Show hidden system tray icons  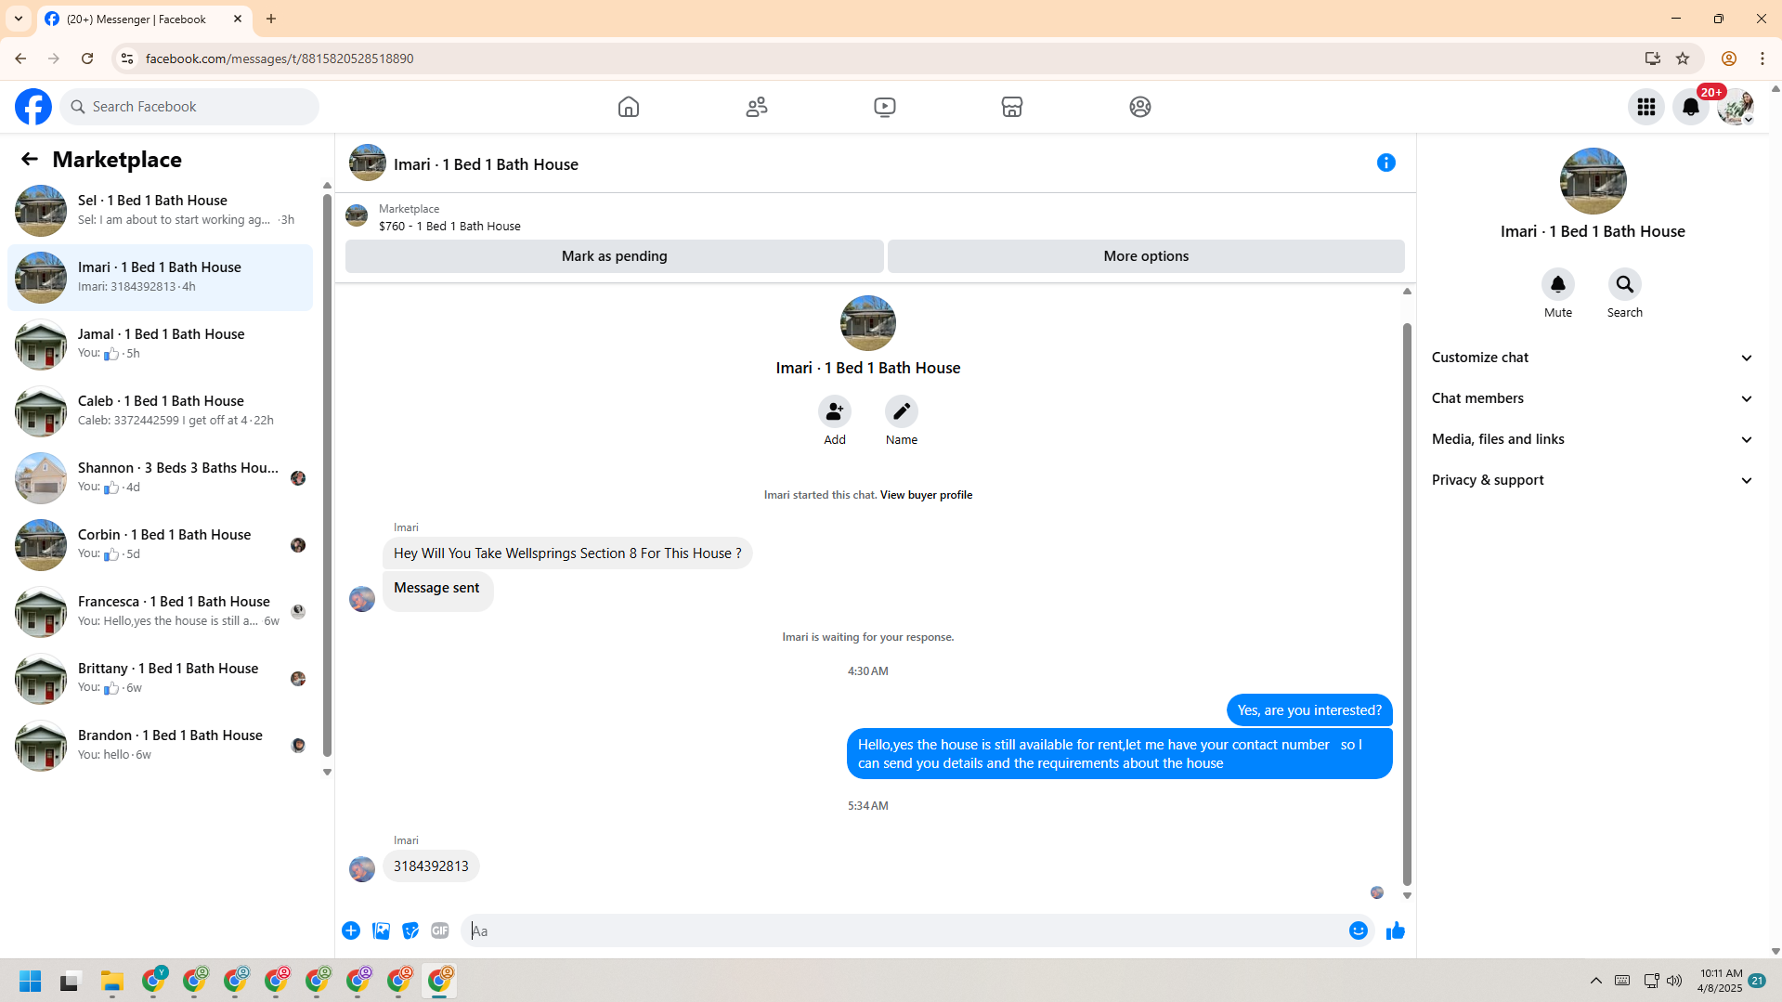(x=1596, y=981)
